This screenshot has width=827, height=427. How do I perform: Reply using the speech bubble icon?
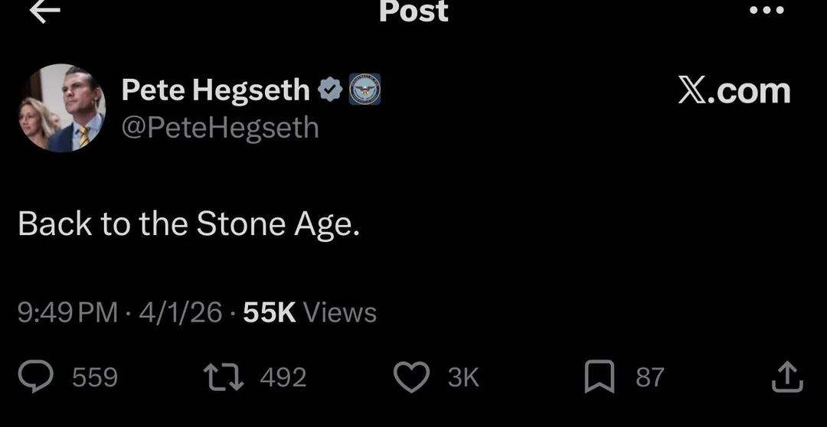coord(36,377)
